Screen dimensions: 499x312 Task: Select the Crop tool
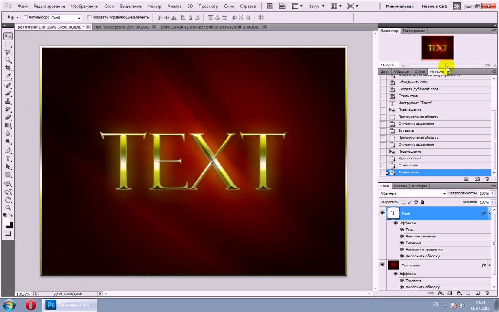click(x=8, y=68)
